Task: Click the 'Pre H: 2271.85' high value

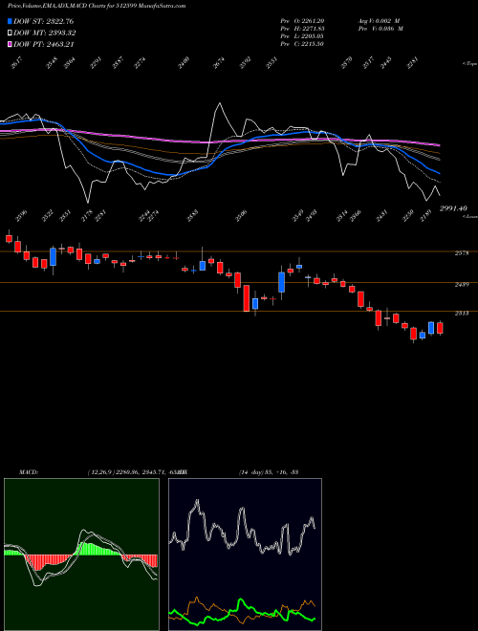Action: point(302,29)
